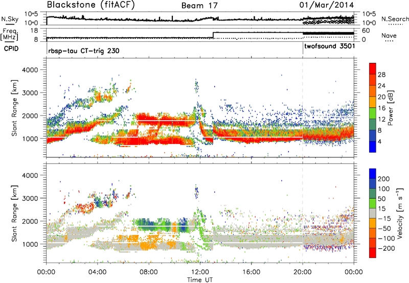Click the '-200' tick on the velocity colorbar
The image size is (409, 283).
[385, 248]
